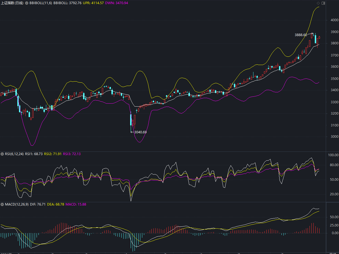Select the MACD(12,26,9) indicator label
The image size is (339, 254).
(x=17, y=204)
